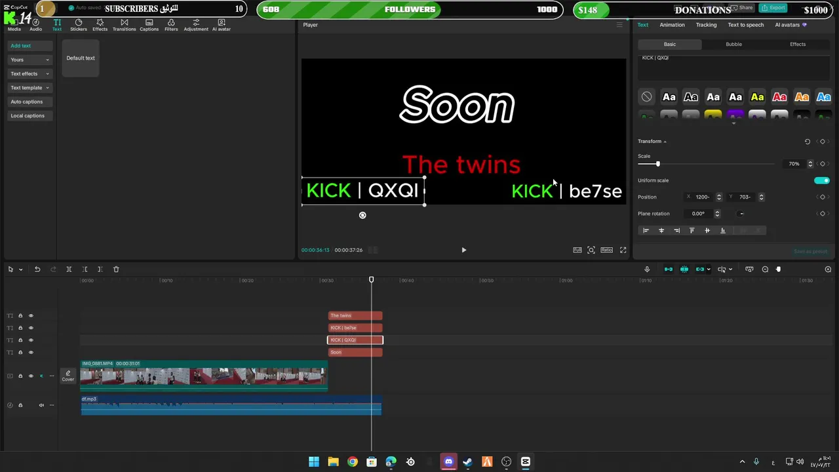Hide the 'KICK | be7se' track
Image resolution: width=839 pixels, height=472 pixels.
pos(31,328)
